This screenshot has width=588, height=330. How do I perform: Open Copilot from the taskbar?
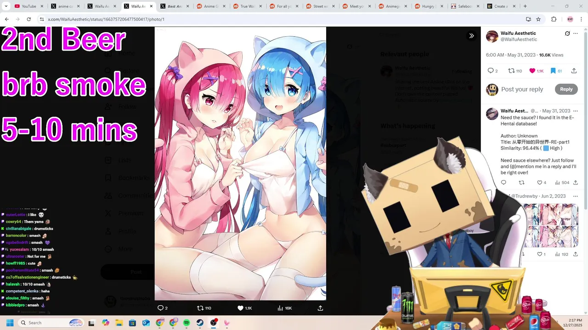(106, 323)
